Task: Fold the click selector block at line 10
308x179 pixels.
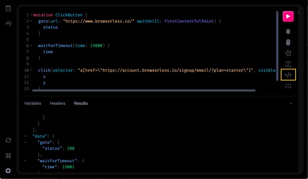Action: [31, 70]
